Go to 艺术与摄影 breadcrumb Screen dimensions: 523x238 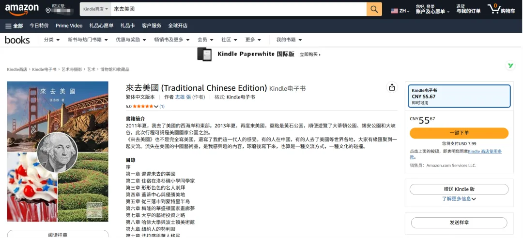click(72, 70)
